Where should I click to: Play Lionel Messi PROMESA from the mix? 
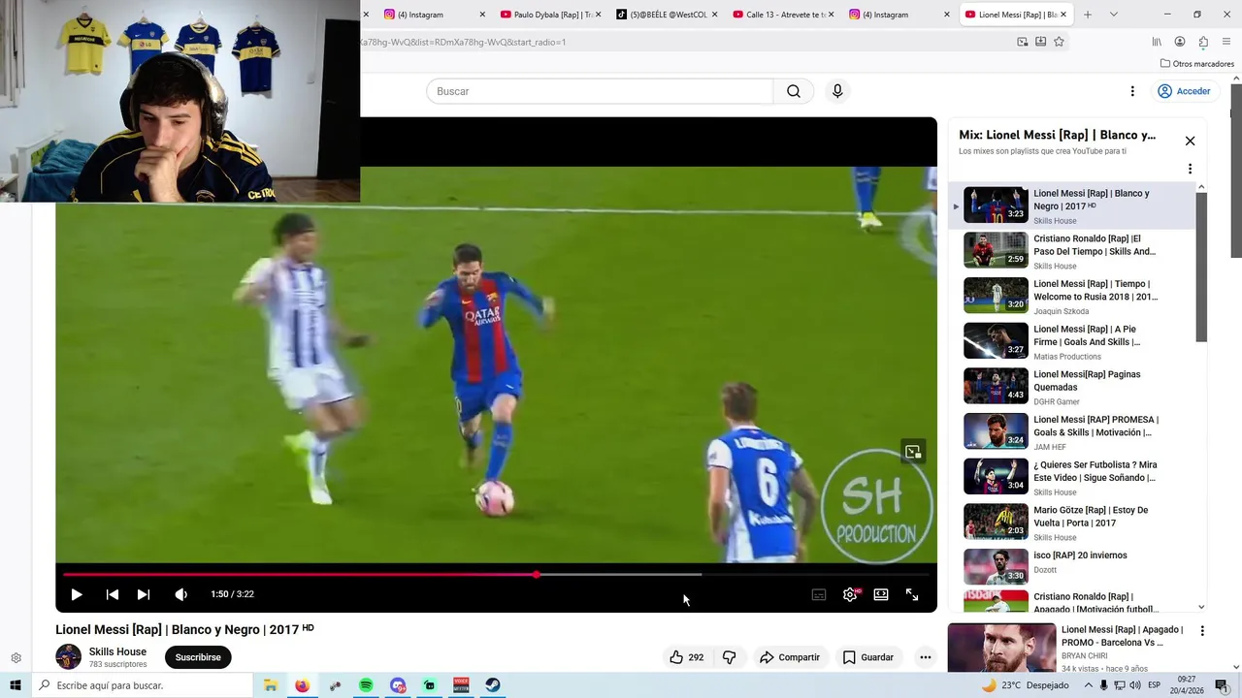1072,432
